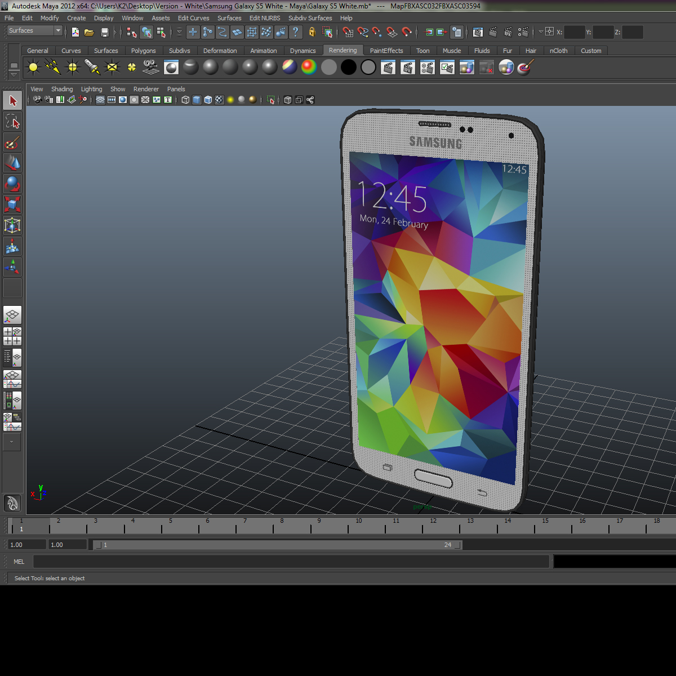Image resolution: width=676 pixels, height=676 pixels.
Task: Switch to Hypershade/Persp layout
Action: 12,401
